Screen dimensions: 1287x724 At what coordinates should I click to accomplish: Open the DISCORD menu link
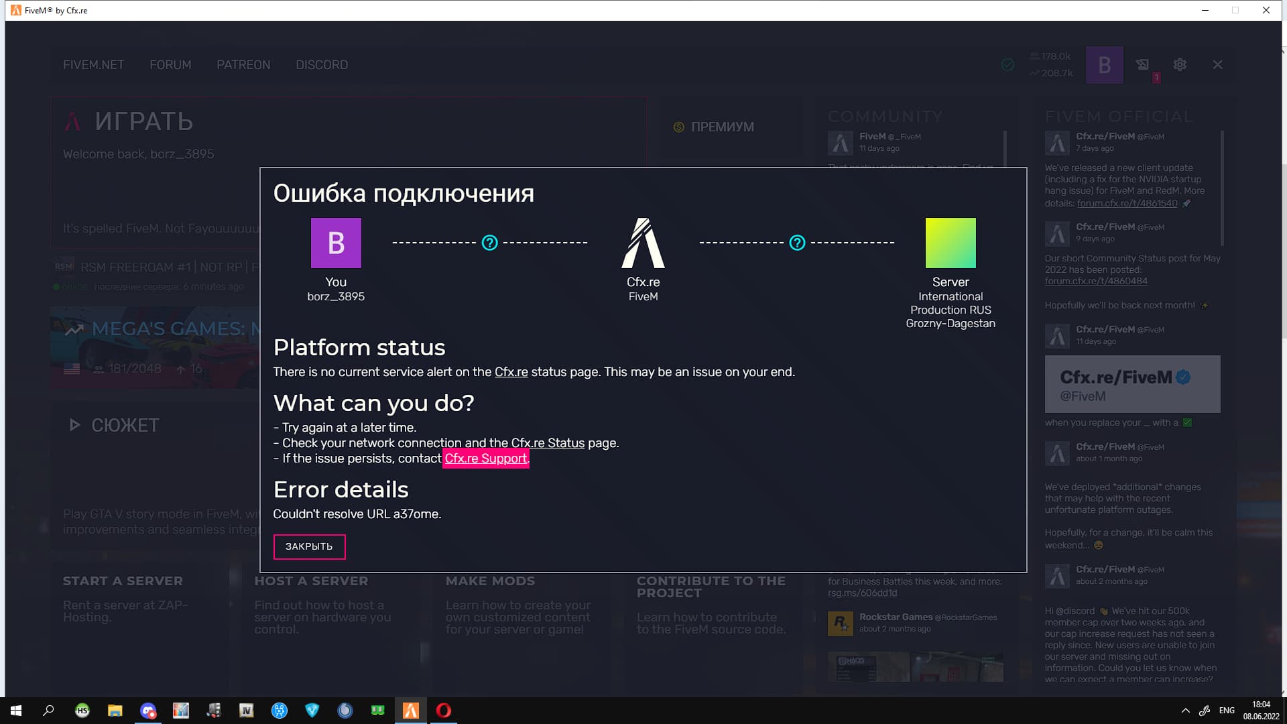322,65
